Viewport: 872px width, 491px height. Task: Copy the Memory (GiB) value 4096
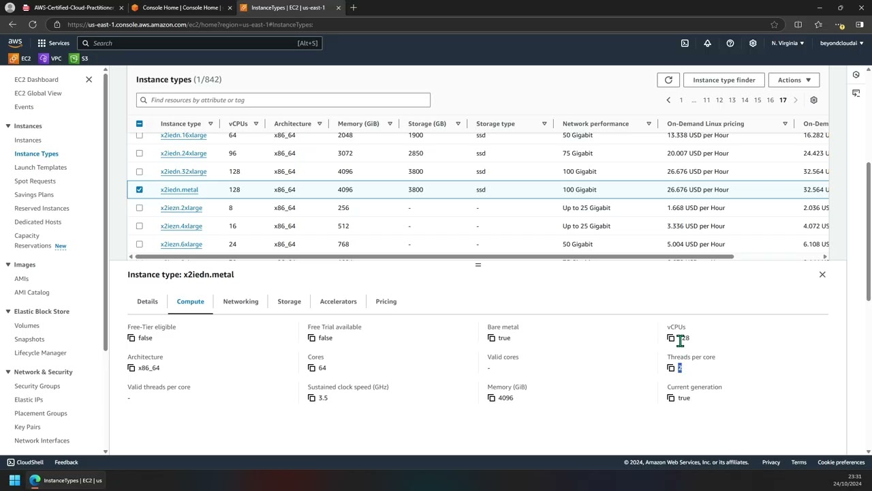point(491,398)
